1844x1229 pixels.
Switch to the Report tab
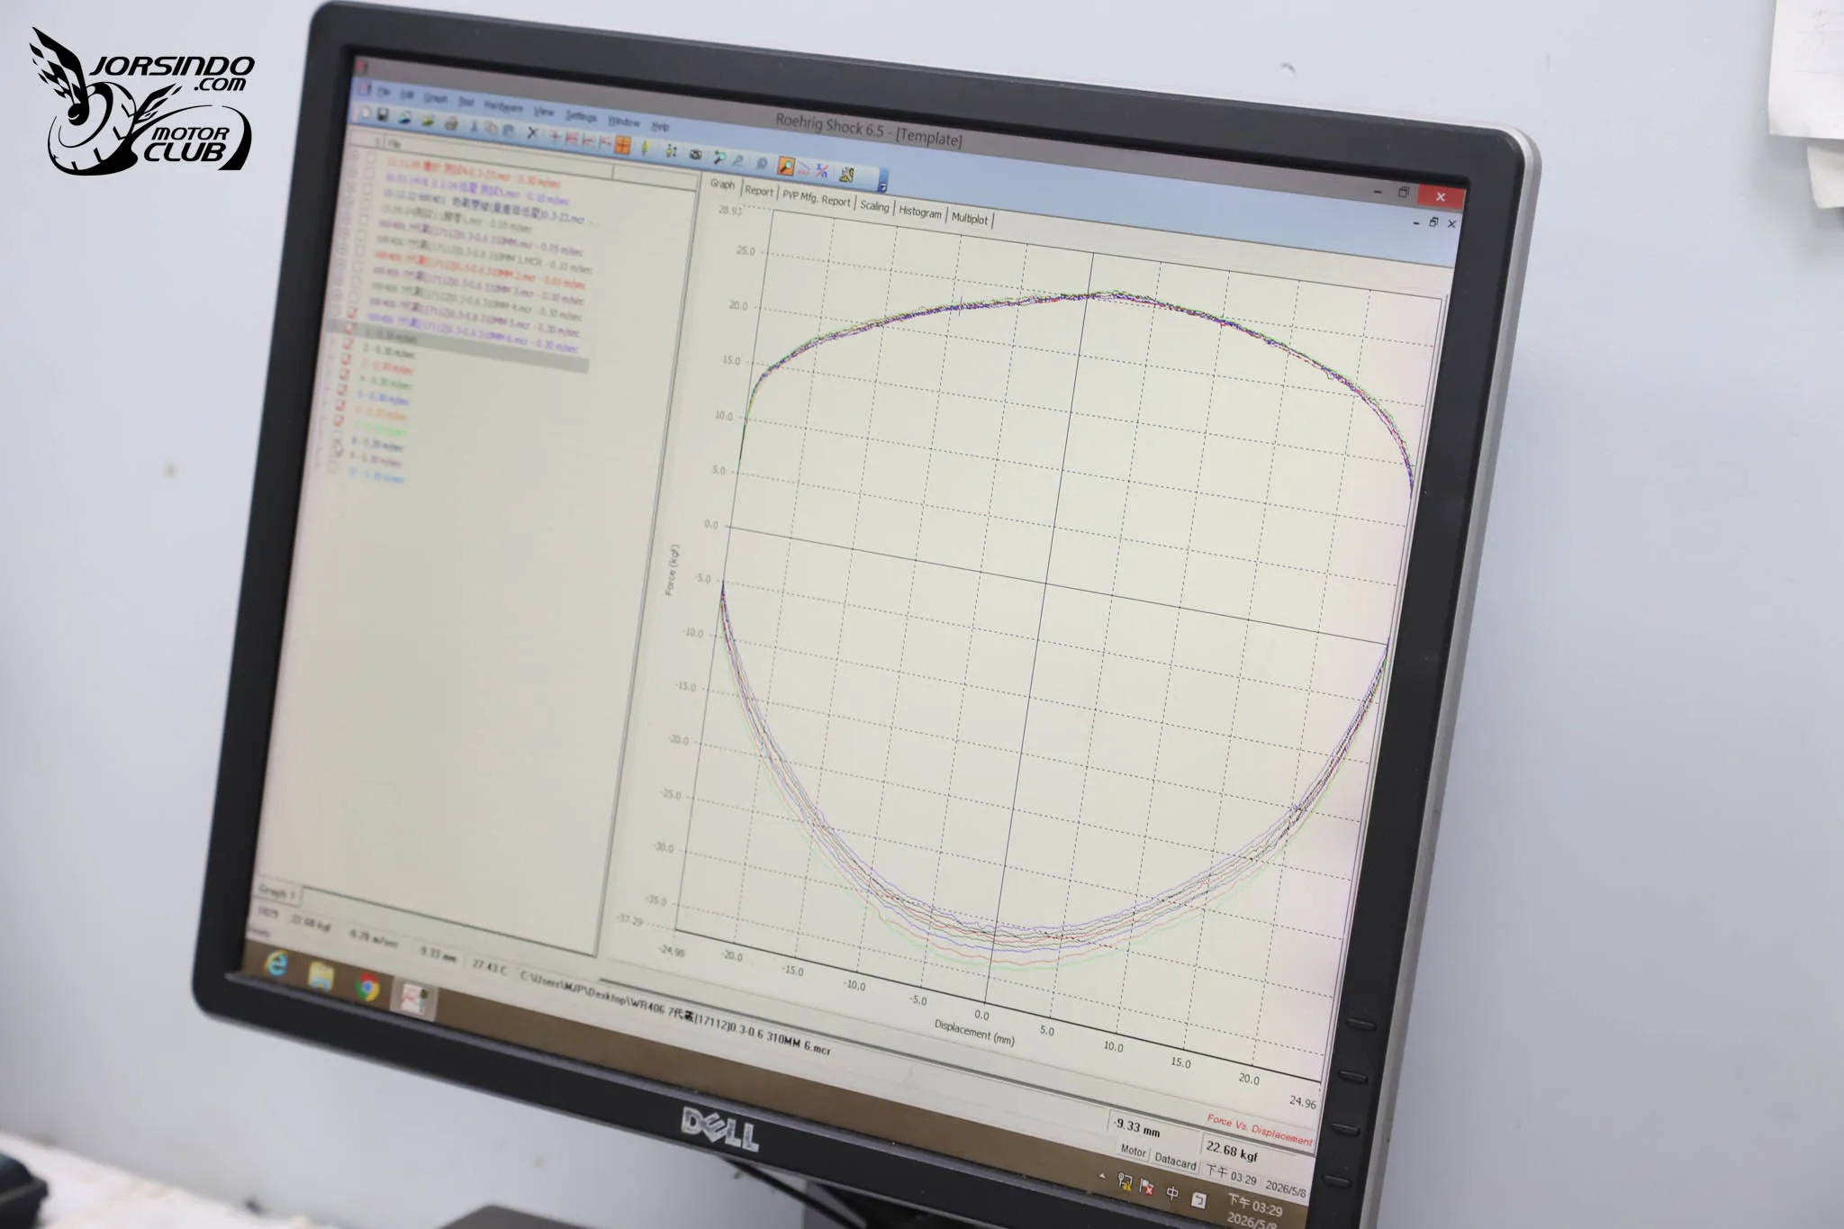(x=759, y=190)
